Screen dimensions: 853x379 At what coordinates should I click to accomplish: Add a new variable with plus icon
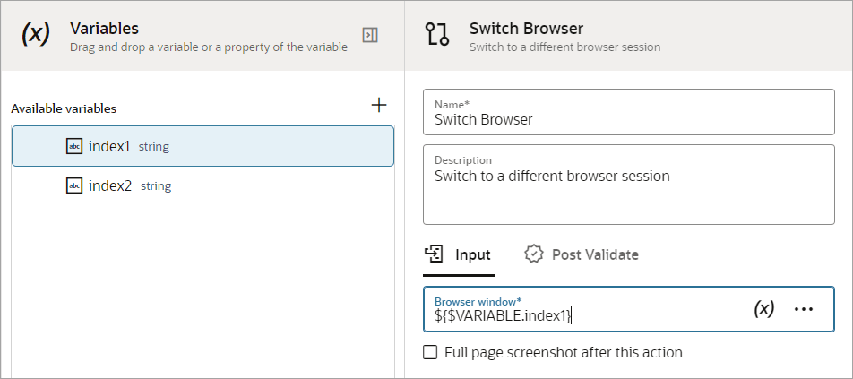click(379, 106)
